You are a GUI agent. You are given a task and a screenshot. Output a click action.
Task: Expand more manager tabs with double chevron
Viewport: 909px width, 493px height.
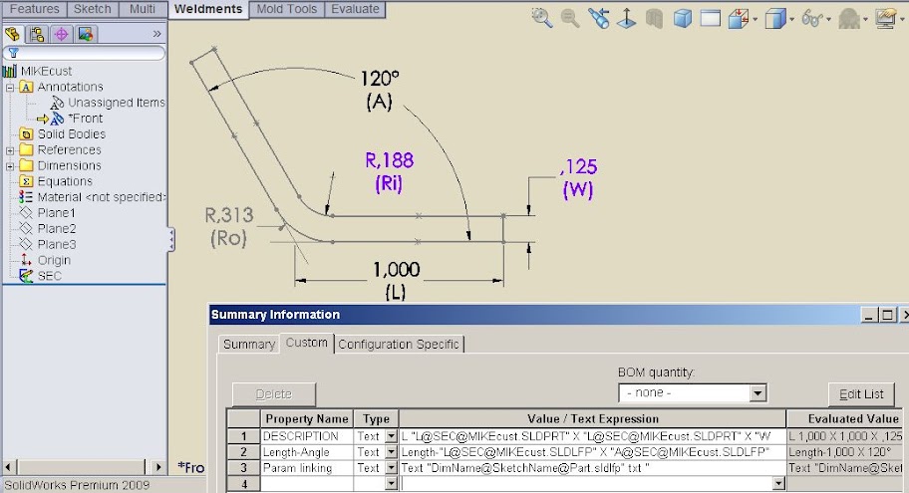pyautogui.click(x=156, y=34)
